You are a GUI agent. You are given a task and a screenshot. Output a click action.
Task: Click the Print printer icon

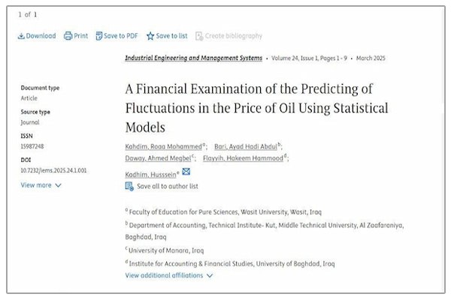[x=68, y=36]
